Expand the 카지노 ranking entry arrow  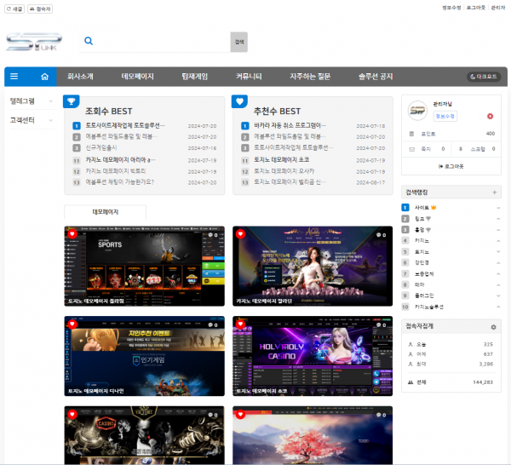coord(498,240)
